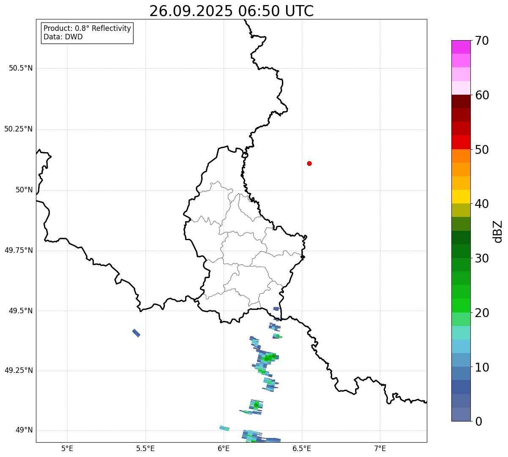Image resolution: width=508 pixels, height=457 pixels.
Task: Click the dark blue colorbar segment below 10
Action: click(x=461, y=387)
